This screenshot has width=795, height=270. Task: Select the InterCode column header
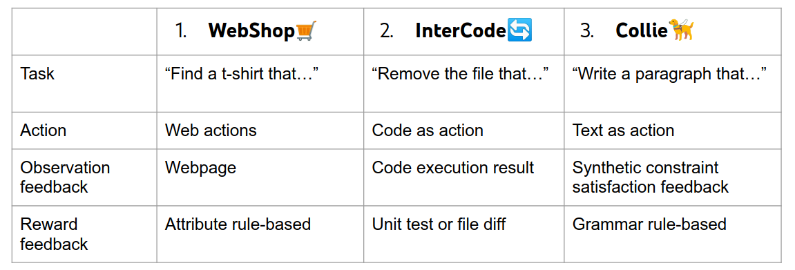pos(464,31)
